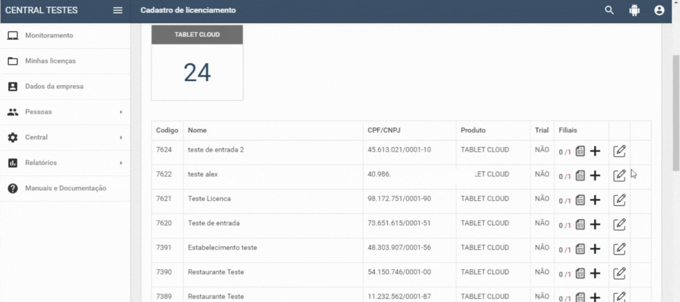Open search with the magnifier icon
The width and height of the screenshot is (680, 302).
point(609,10)
